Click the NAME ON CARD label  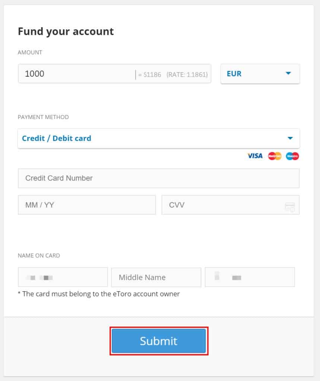tap(39, 256)
